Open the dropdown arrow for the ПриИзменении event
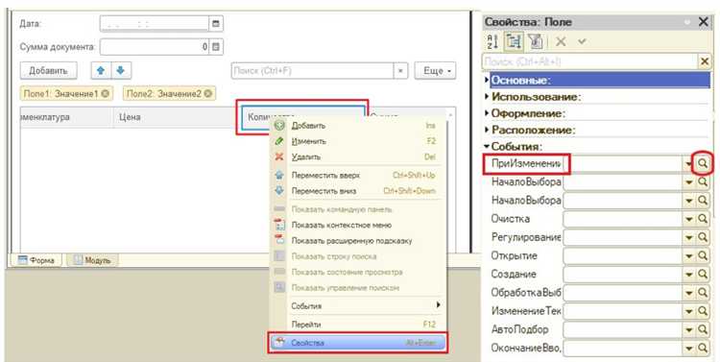This screenshot has width=720, height=362. tap(688, 164)
